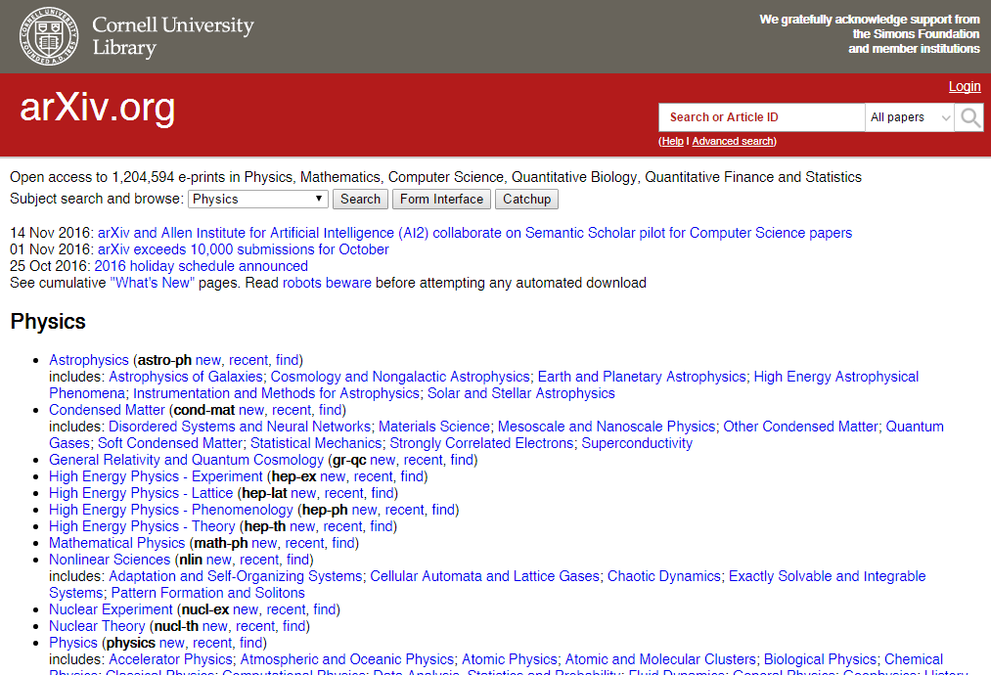This screenshot has height=675, width=991.
Task: Open the Nonlinear Sciences link
Action: coord(110,560)
